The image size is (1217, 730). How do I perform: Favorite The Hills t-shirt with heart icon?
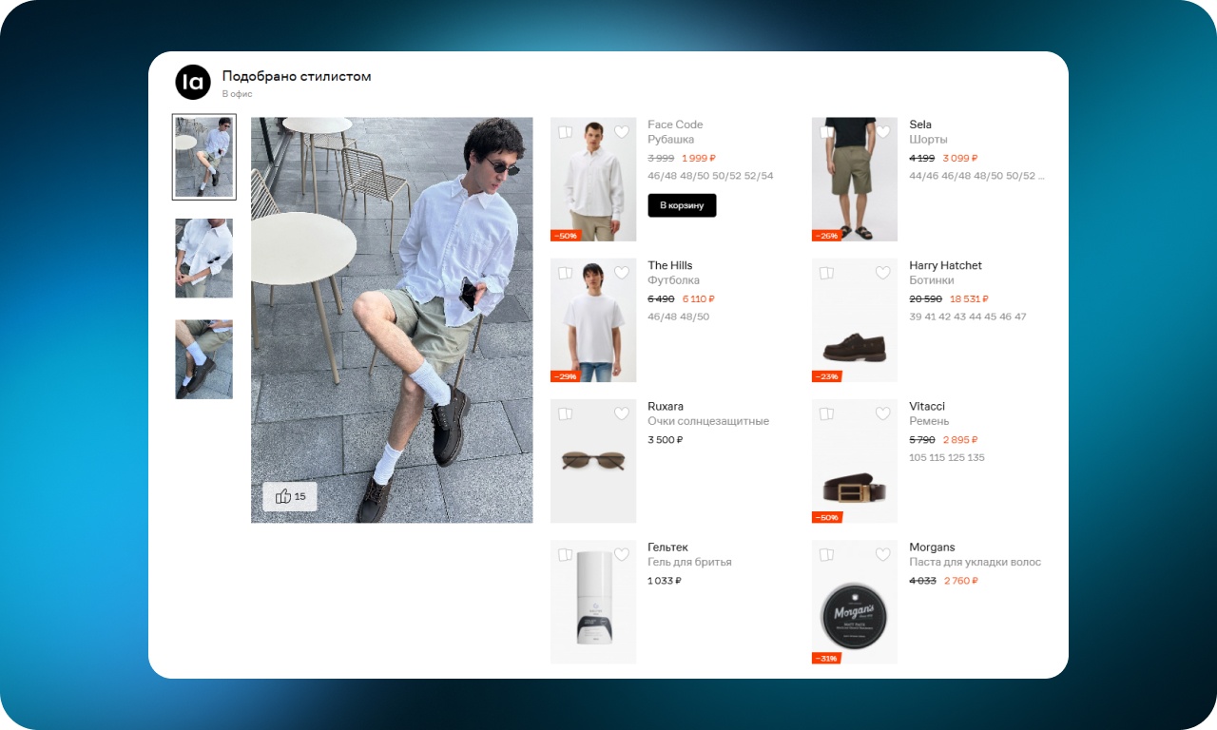[x=622, y=273]
